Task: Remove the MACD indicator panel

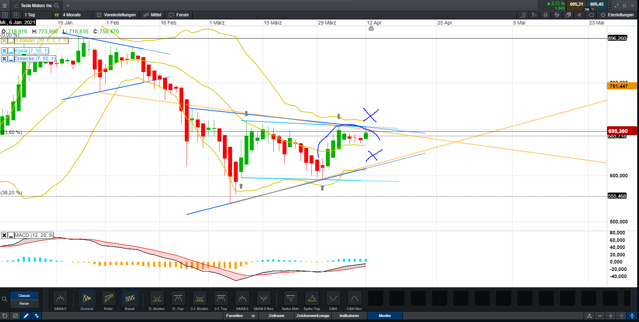Action: [x=4, y=235]
